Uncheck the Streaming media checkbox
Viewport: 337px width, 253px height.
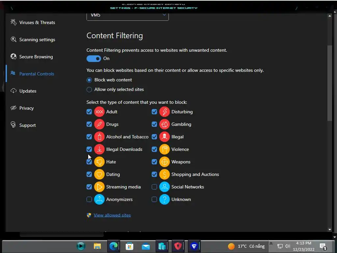[x=89, y=187]
